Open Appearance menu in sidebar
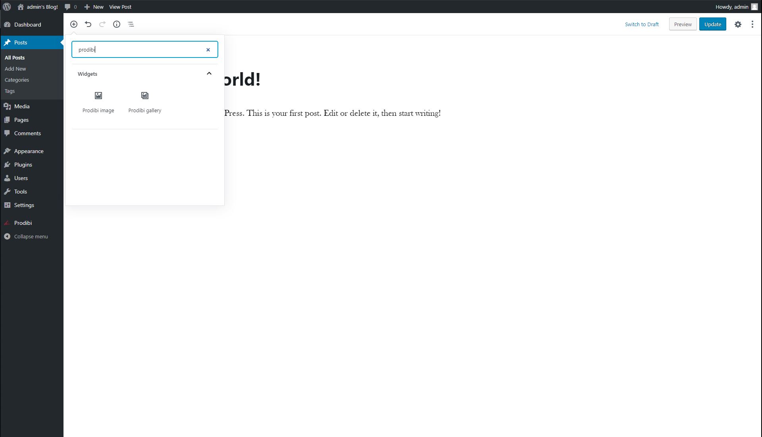This screenshot has width=762, height=437. (29, 151)
